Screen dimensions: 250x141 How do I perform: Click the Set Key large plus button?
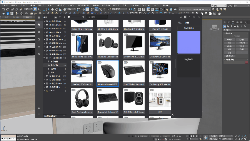[x=206, y=137]
